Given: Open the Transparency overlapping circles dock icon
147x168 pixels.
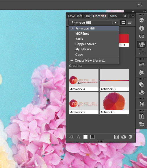Looking at the screenshot, I should [x=142, y=84].
